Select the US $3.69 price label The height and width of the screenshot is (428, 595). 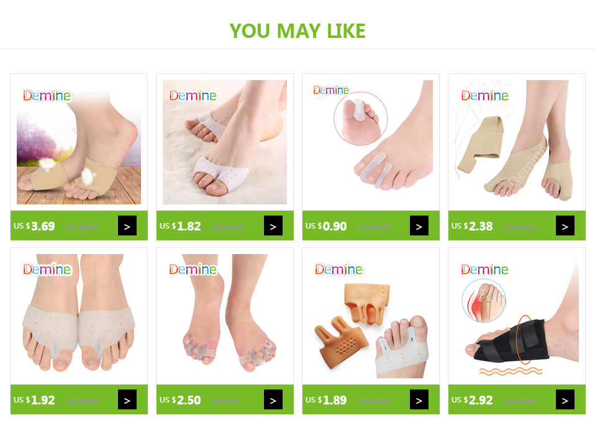coord(34,226)
